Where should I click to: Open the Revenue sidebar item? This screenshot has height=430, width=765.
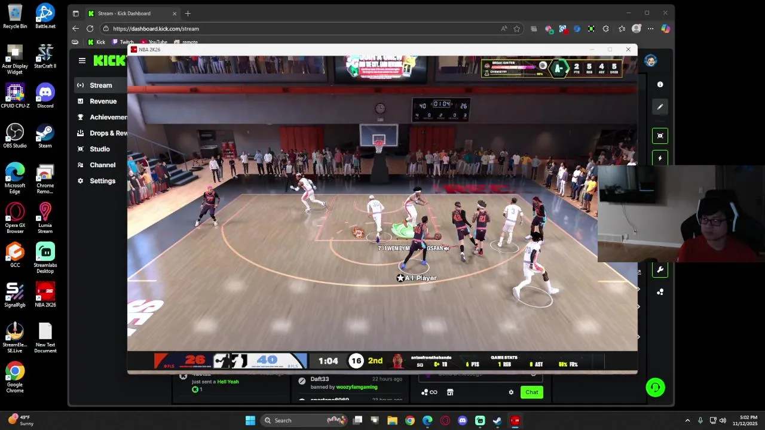click(103, 102)
